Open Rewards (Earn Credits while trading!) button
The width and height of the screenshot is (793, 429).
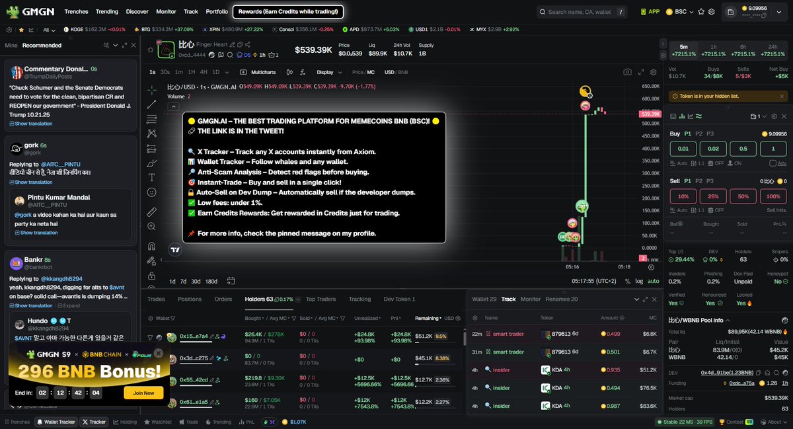(x=288, y=11)
